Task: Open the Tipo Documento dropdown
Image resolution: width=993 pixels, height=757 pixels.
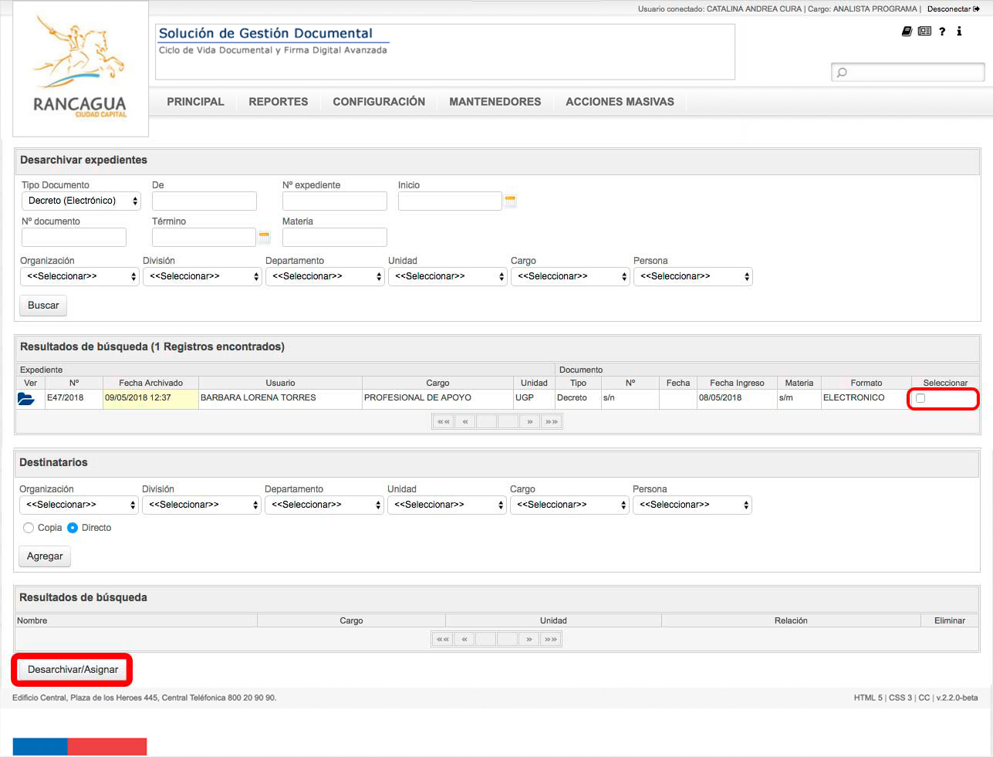Action: tap(81, 201)
